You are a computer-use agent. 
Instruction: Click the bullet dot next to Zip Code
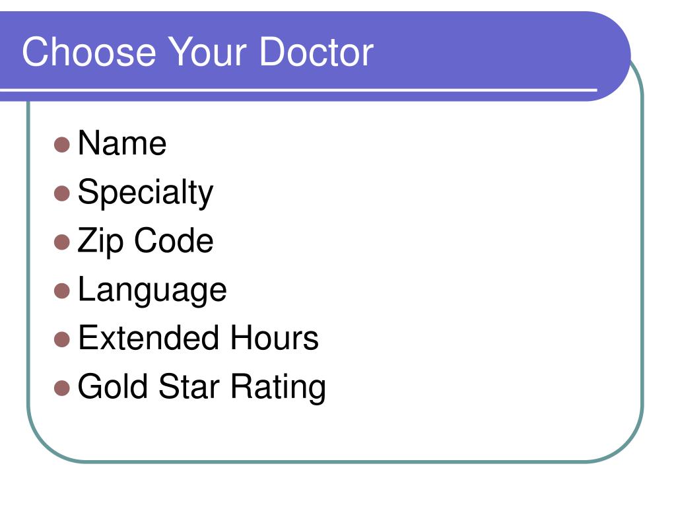(62, 242)
